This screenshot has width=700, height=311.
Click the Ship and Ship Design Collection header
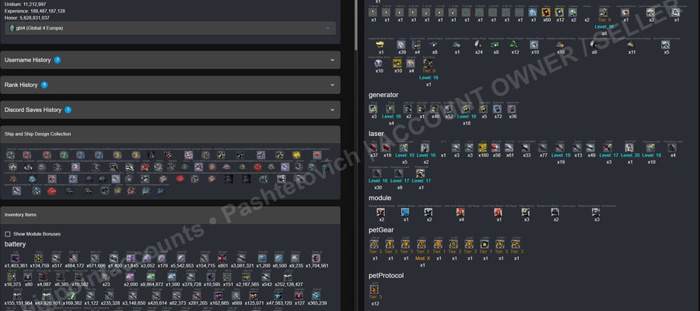pyautogui.click(x=170, y=134)
